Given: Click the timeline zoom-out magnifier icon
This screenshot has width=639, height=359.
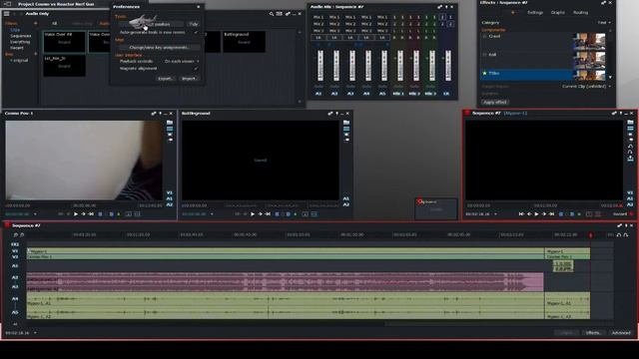Looking at the screenshot, I should coord(16,235).
